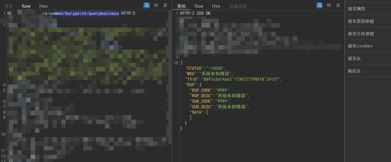Toggle \n non-printable characters in request pane
The image size is (391, 162).
pyautogui.click(x=156, y=5)
